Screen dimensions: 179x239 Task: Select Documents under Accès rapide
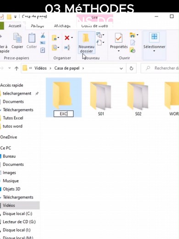13,102
